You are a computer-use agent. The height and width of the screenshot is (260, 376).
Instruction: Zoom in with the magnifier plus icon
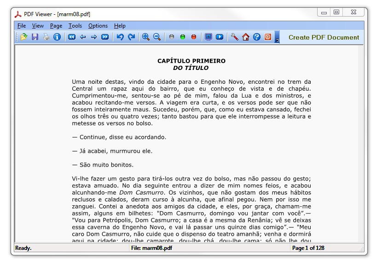(x=146, y=37)
